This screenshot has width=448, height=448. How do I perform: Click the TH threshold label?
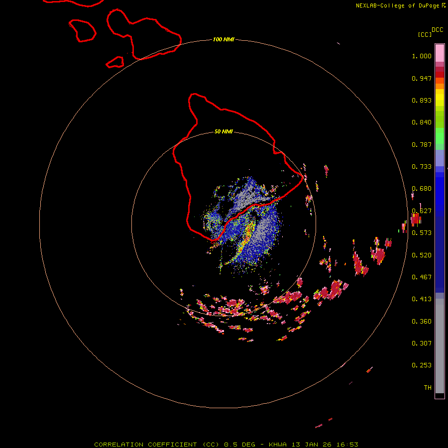tap(428, 388)
